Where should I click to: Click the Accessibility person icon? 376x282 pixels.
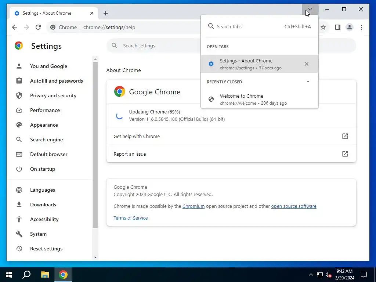[x=19, y=219]
